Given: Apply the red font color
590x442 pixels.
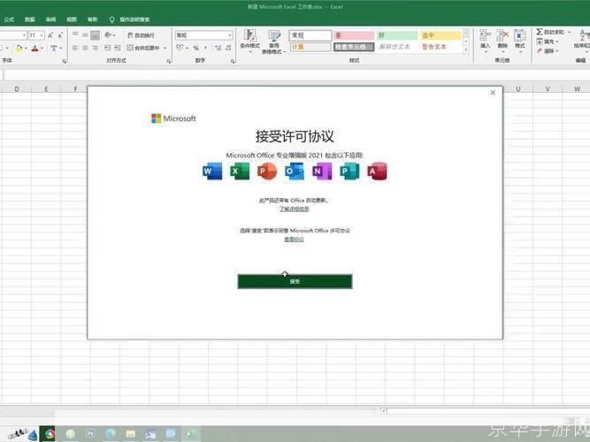Looking at the screenshot, I should 35,48.
